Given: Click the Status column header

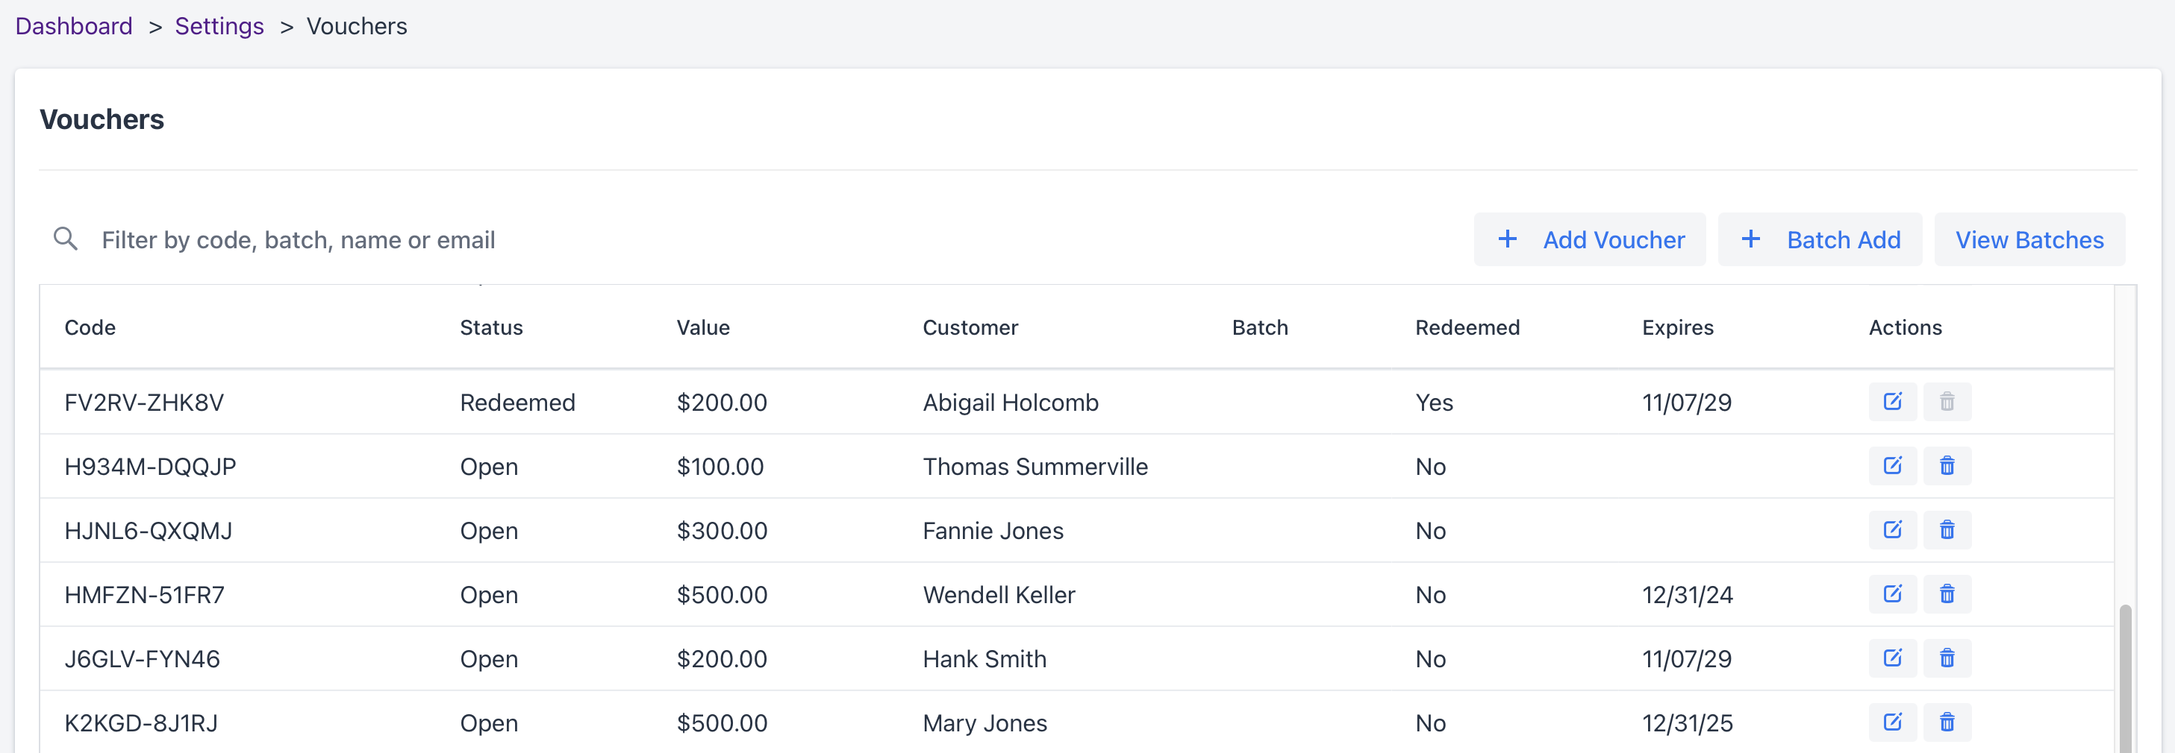Looking at the screenshot, I should point(491,327).
